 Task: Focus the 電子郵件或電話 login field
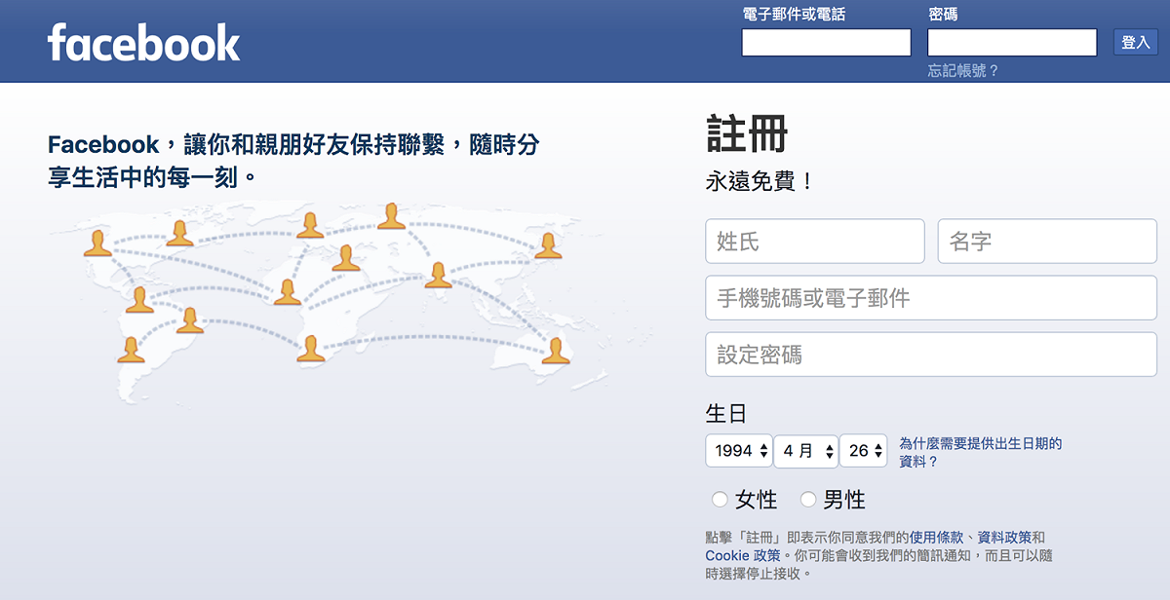tap(826, 42)
